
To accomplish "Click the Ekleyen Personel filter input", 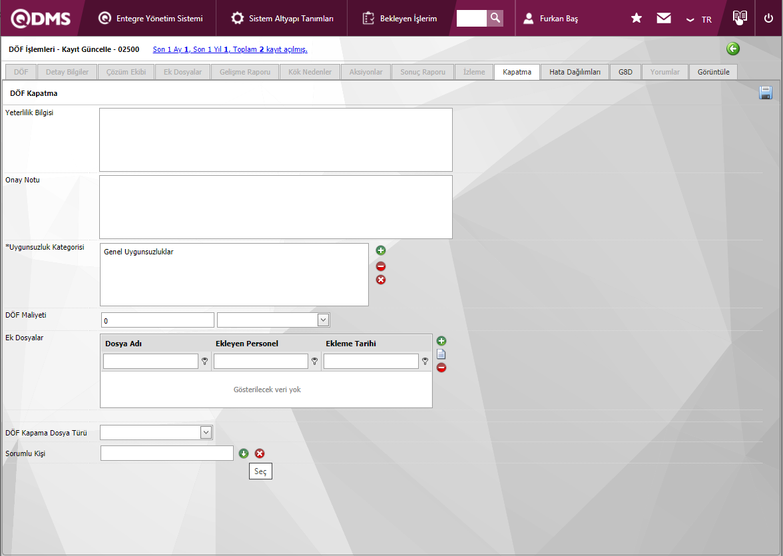I will coord(261,361).
